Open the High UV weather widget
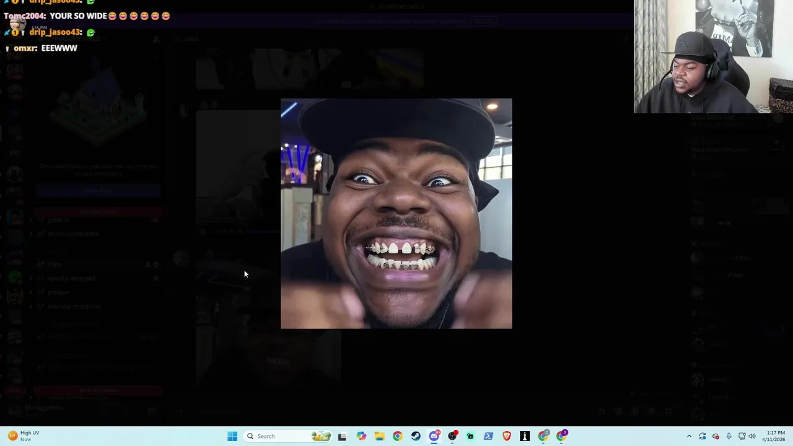This screenshot has height=446, width=793. click(25, 436)
